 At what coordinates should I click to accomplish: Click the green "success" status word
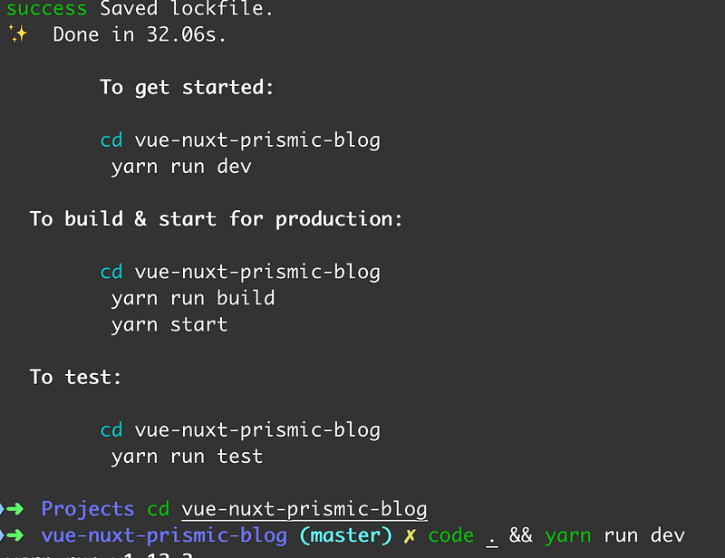click(46, 9)
